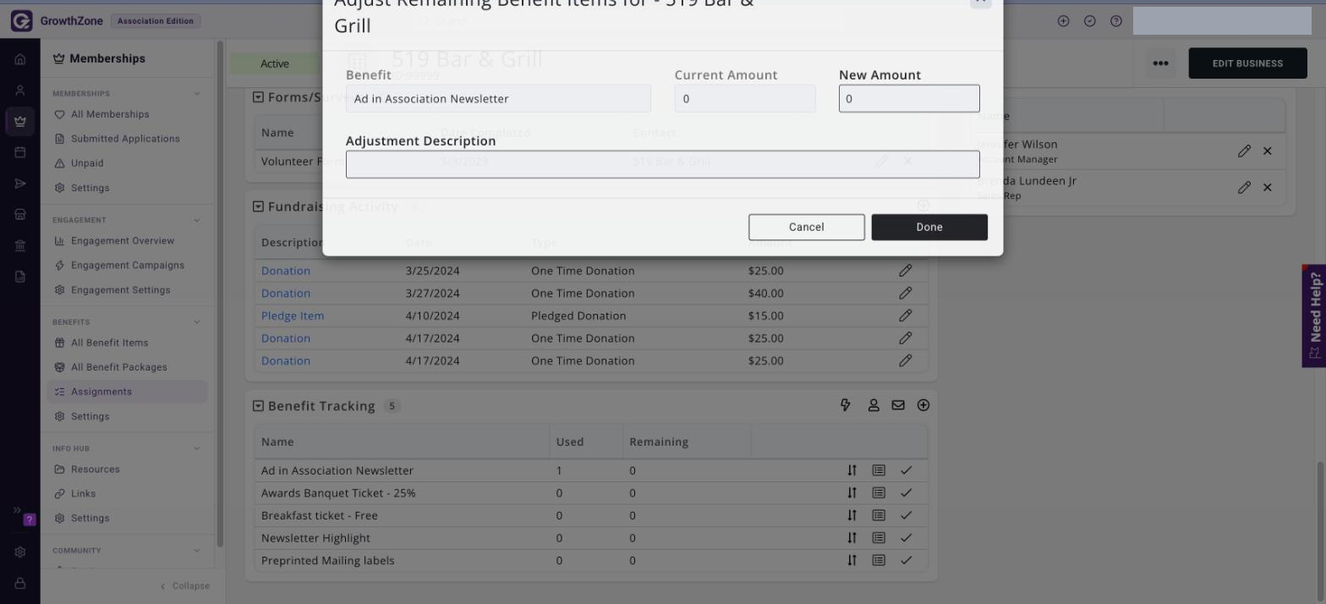Click the Adjustment Description field
Screen dimensions: 1326x604
coord(663,164)
